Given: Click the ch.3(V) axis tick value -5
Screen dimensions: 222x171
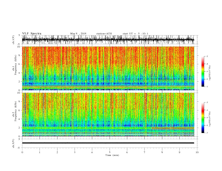Looking at the screenshot, I should 19,148.
